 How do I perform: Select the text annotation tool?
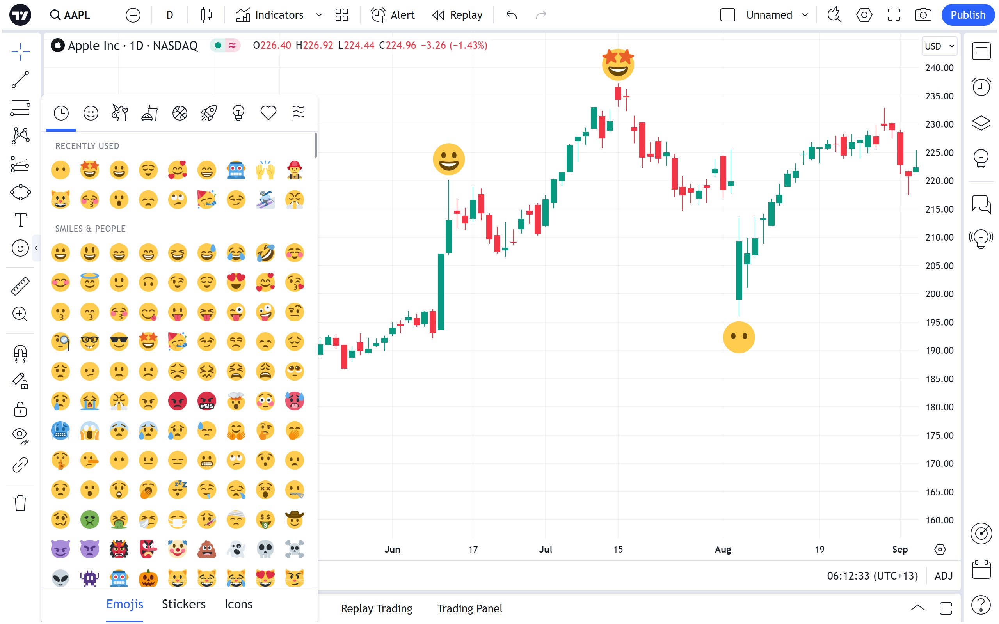[x=20, y=220]
